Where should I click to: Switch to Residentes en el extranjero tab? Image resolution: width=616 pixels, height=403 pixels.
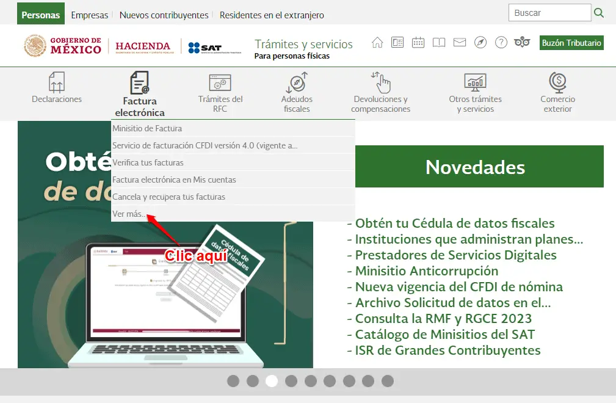pos(272,15)
